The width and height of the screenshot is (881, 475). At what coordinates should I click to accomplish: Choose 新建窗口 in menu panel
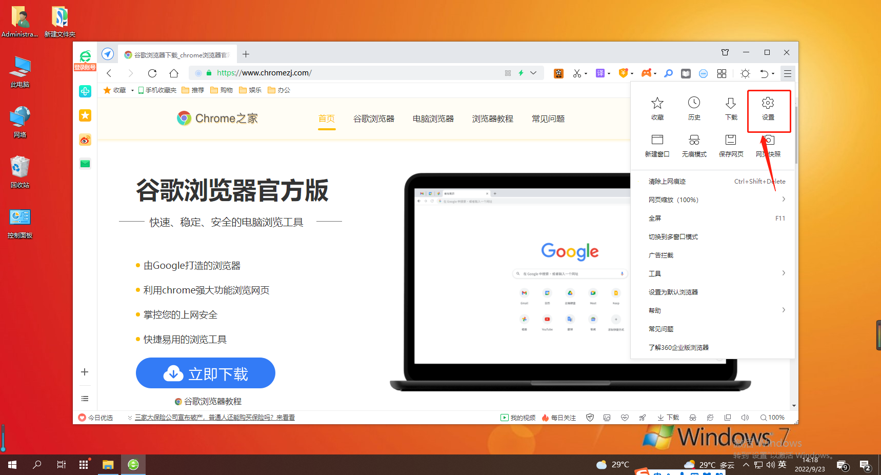(657, 146)
